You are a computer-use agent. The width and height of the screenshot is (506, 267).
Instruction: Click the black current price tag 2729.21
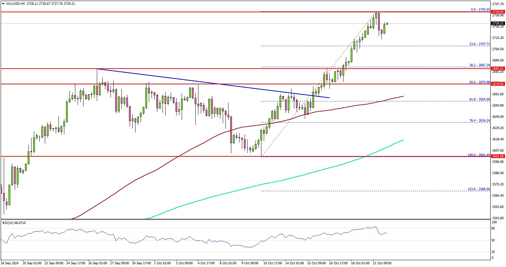click(498, 24)
